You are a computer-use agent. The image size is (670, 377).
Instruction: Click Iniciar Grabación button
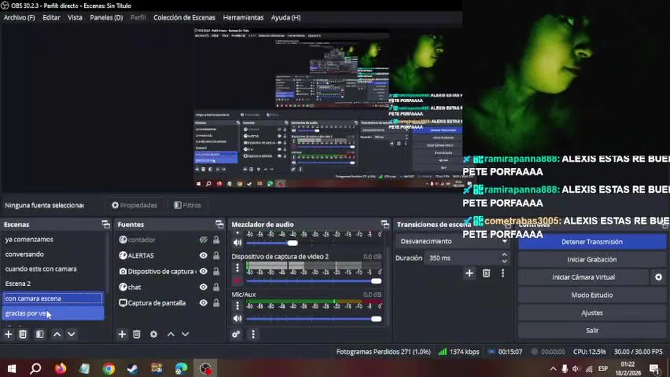[x=592, y=260]
